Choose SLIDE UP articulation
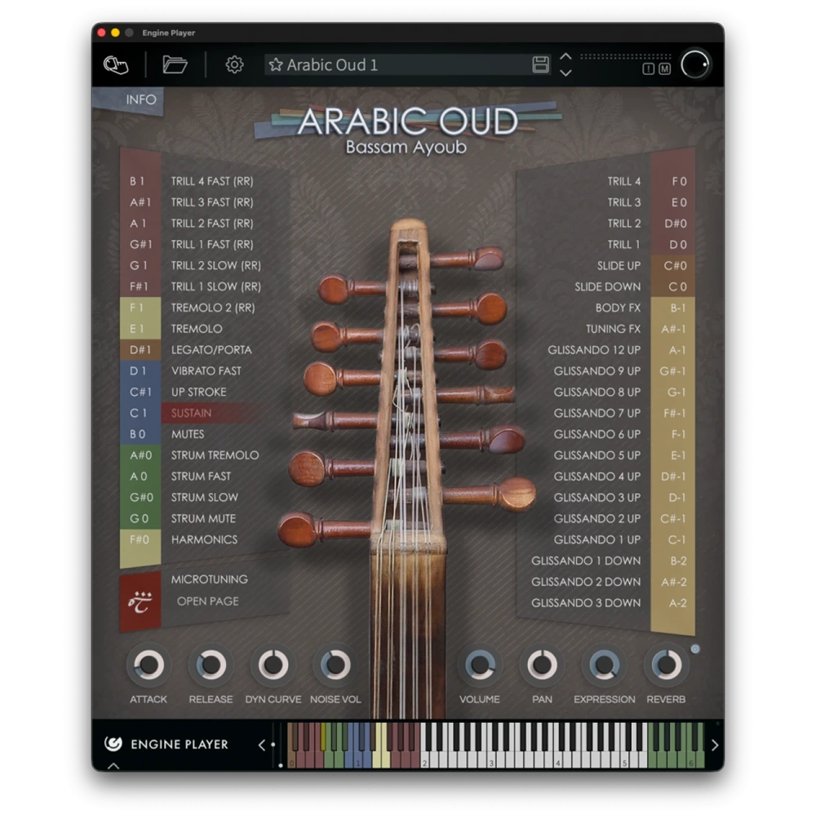Image resolution: width=816 pixels, height=816 pixels. click(x=619, y=265)
